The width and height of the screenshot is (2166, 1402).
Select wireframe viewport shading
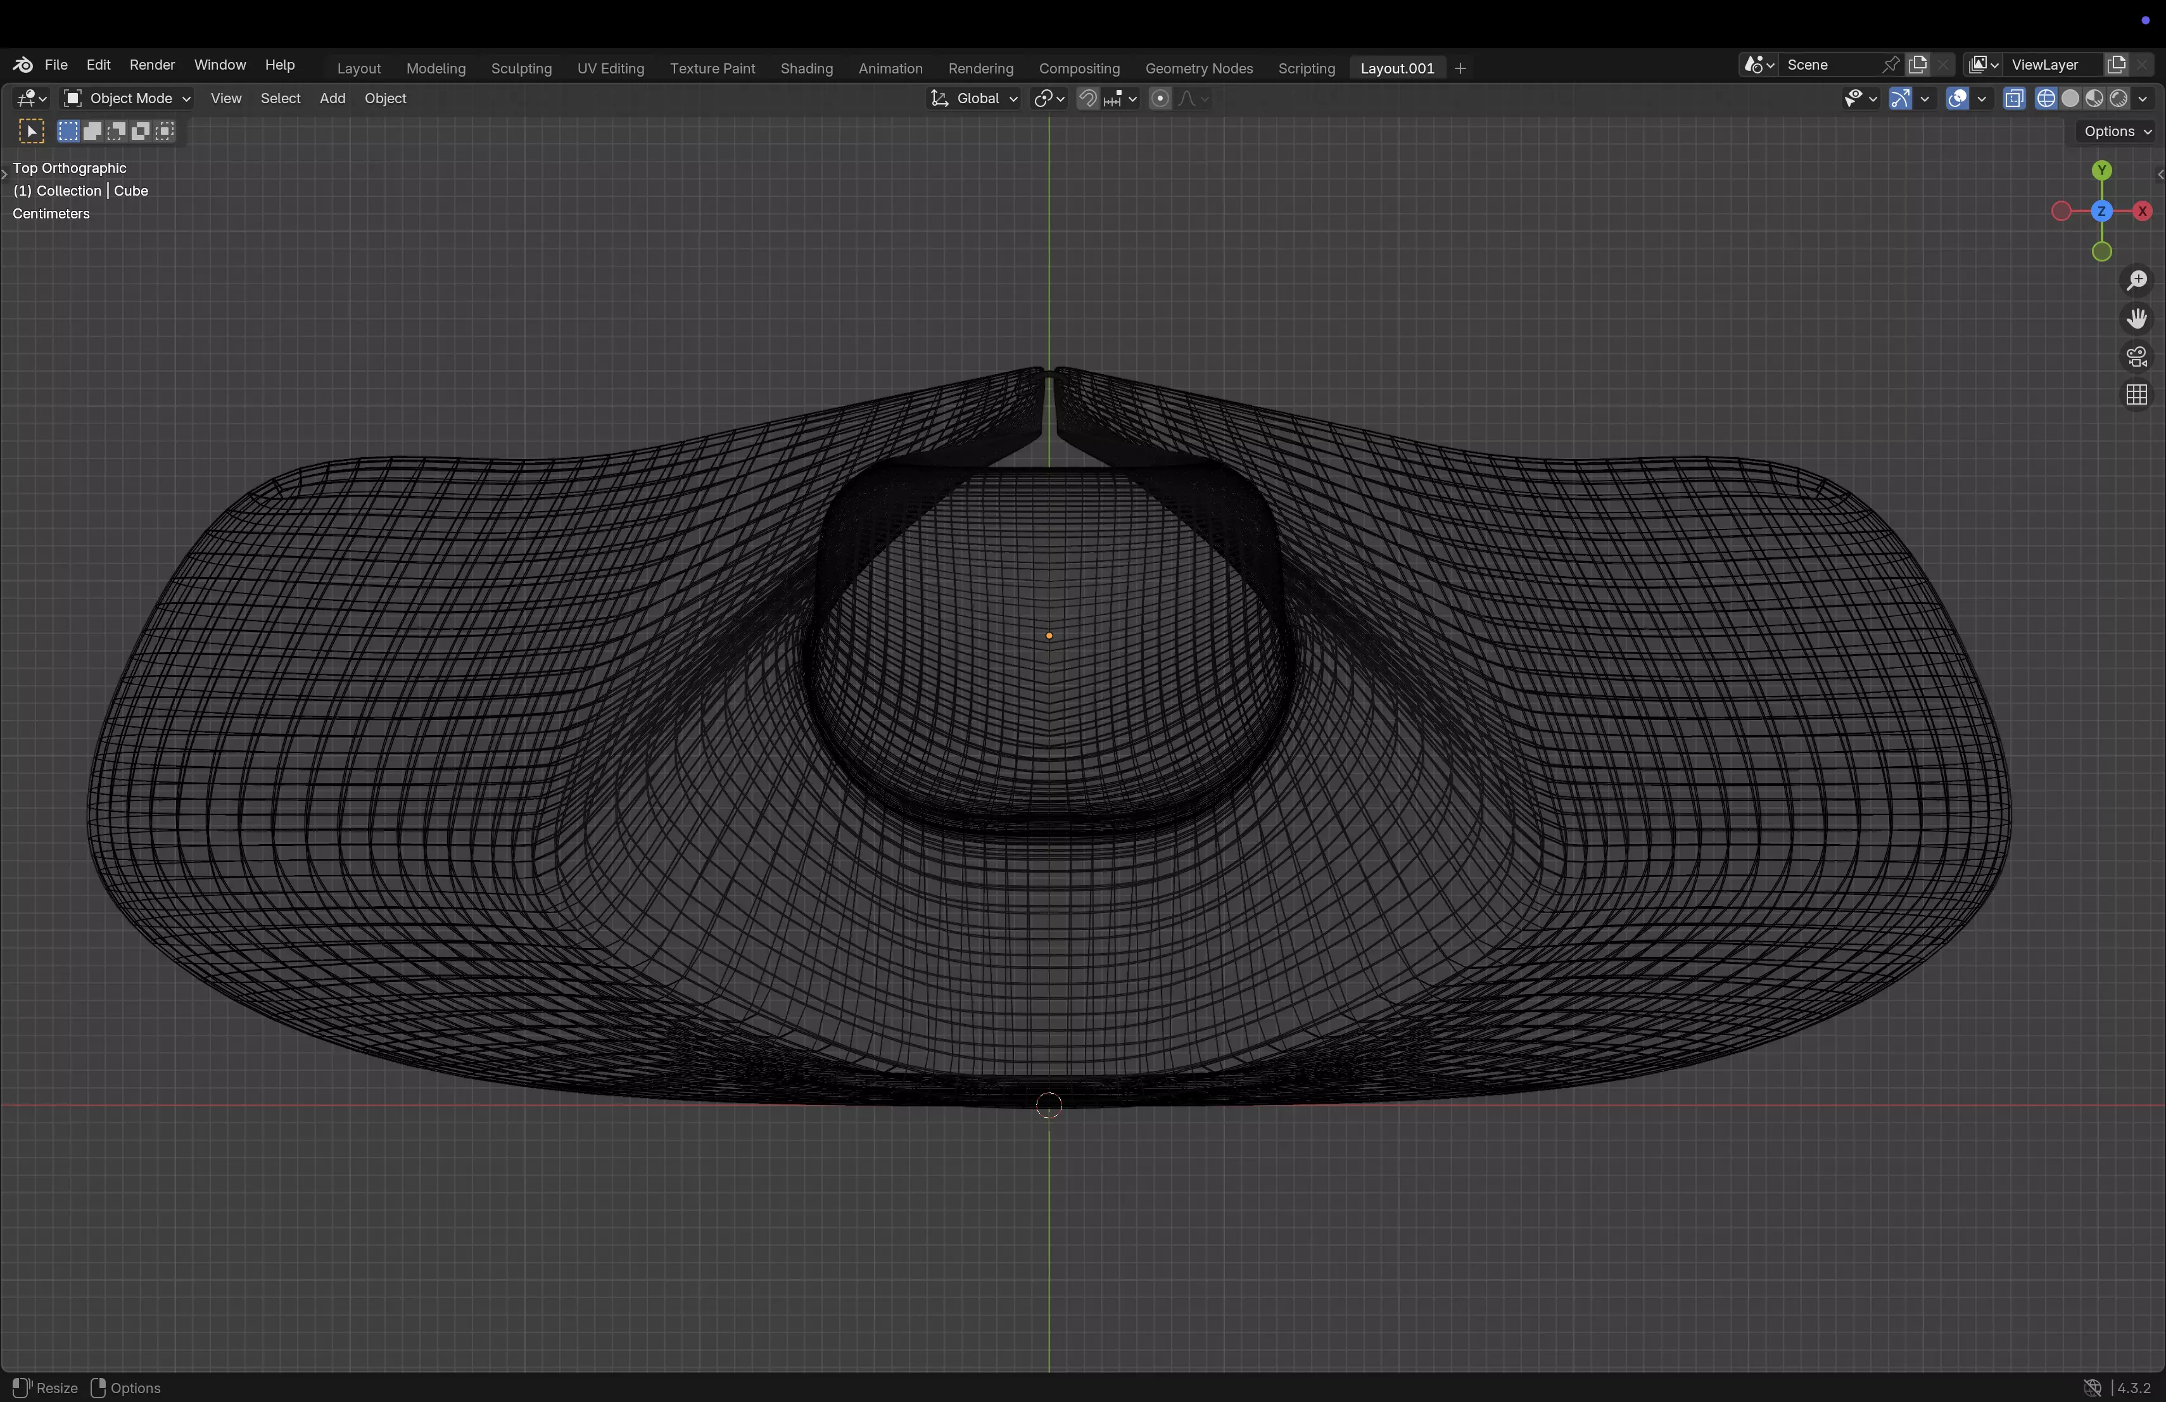[x=2046, y=98]
